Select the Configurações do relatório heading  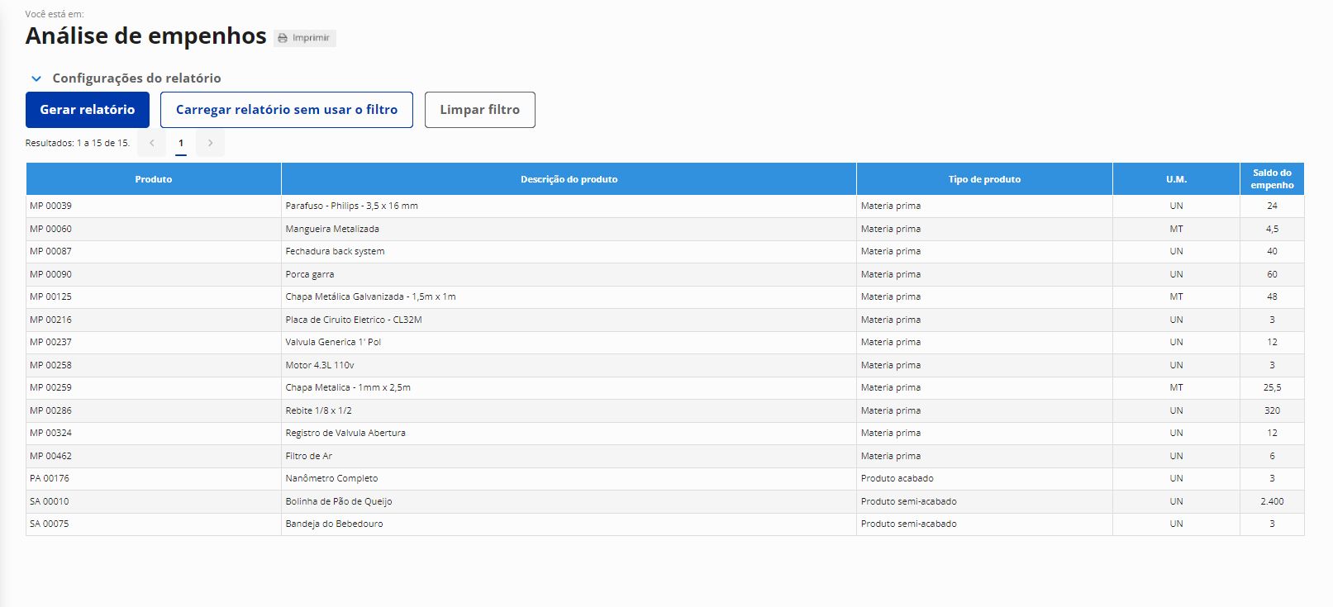[136, 78]
